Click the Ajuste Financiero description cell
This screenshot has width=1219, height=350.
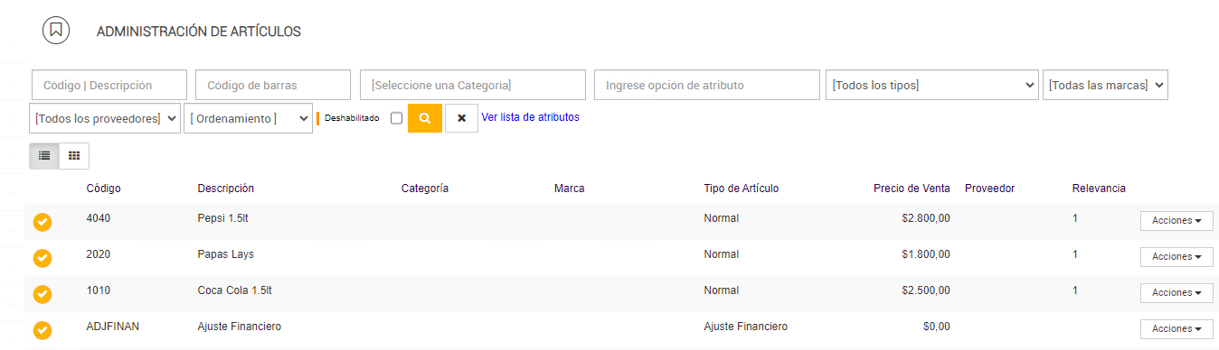point(240,327)
